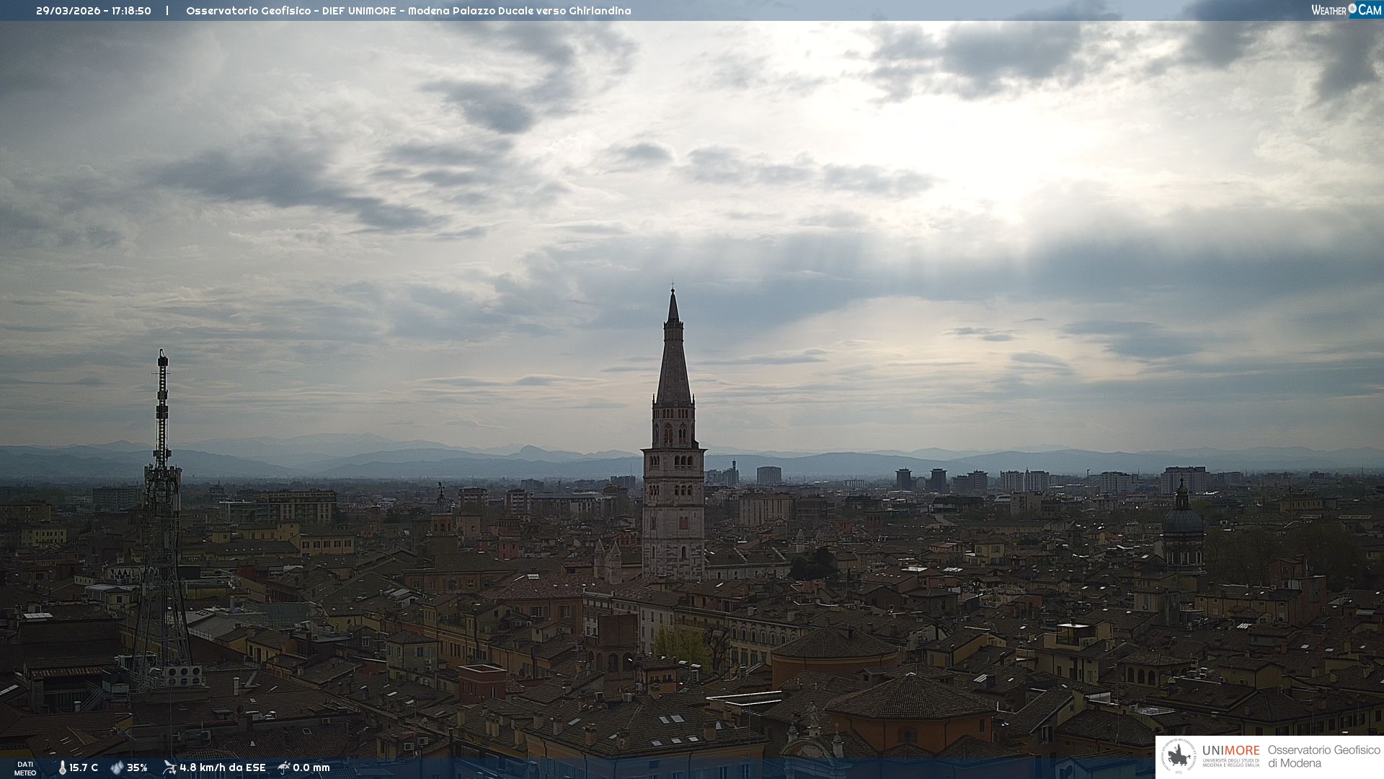Click the thermometer temperature icon
This screenshot has width=1384, height=779.
point(63,768)
